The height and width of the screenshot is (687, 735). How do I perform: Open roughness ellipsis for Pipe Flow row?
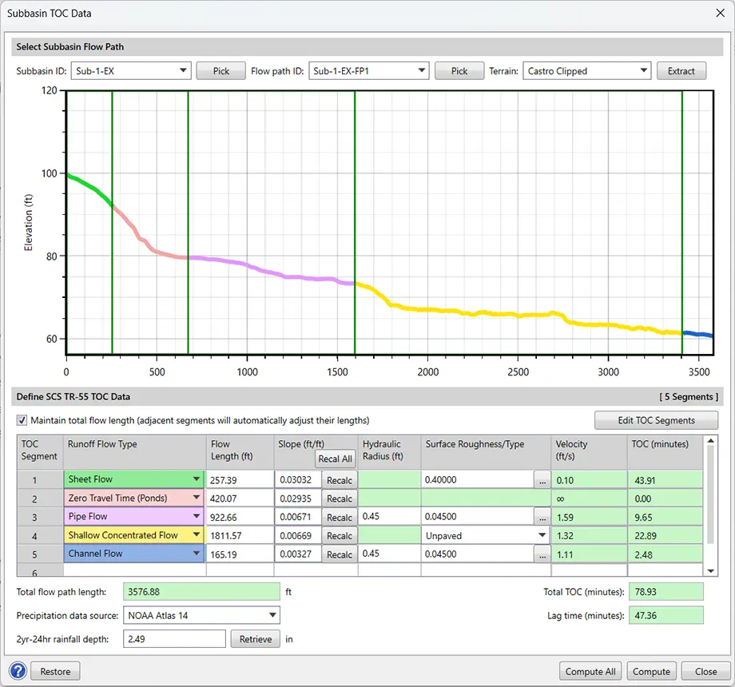[x=543, y=517]
